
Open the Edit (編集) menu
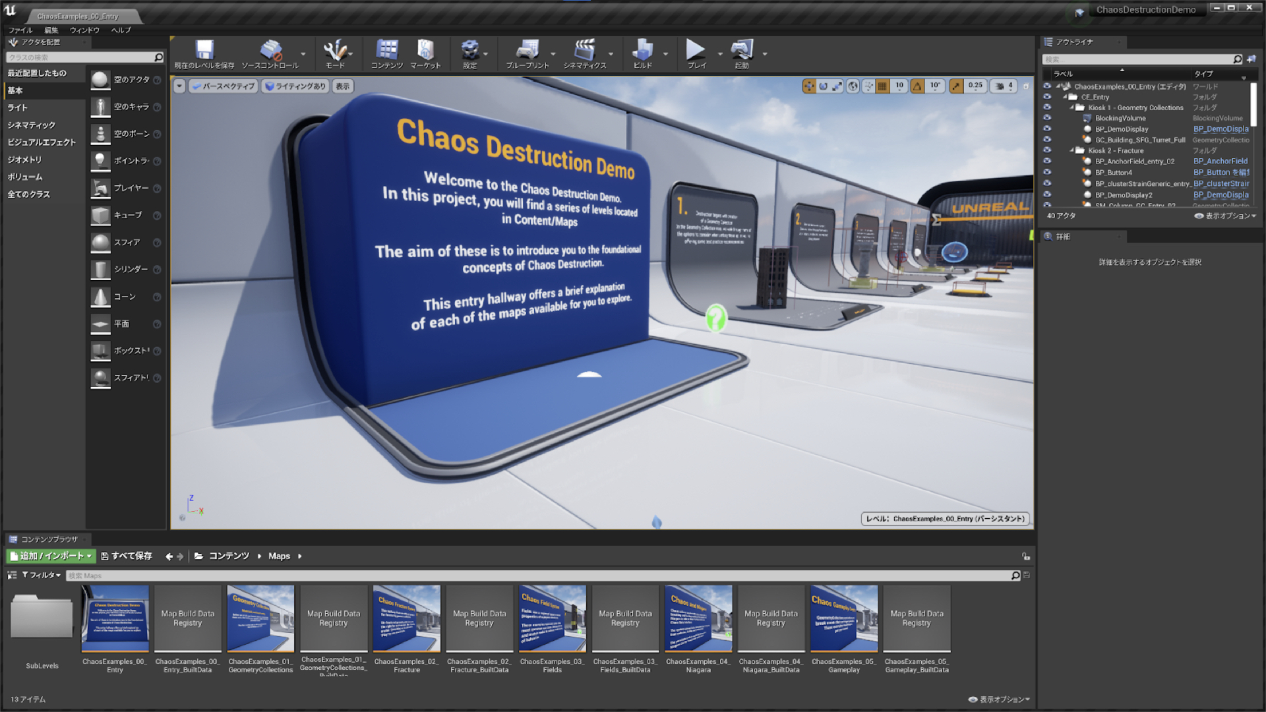point(51,30)
